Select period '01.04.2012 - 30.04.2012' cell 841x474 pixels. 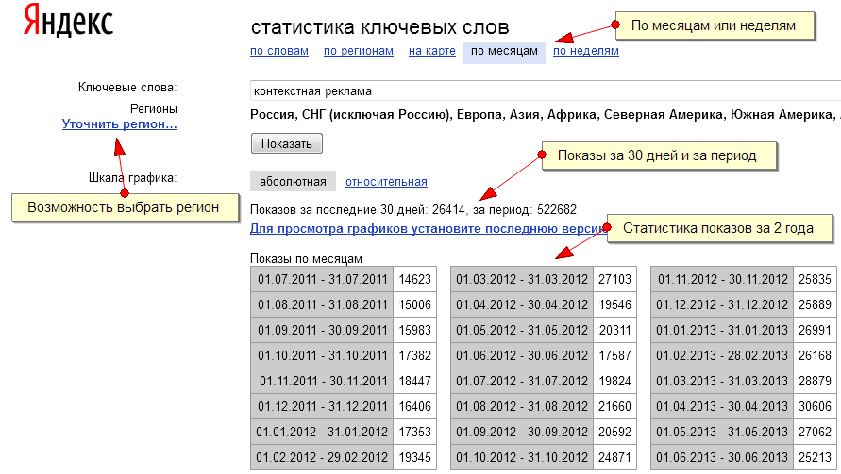[x=522, y=304]
